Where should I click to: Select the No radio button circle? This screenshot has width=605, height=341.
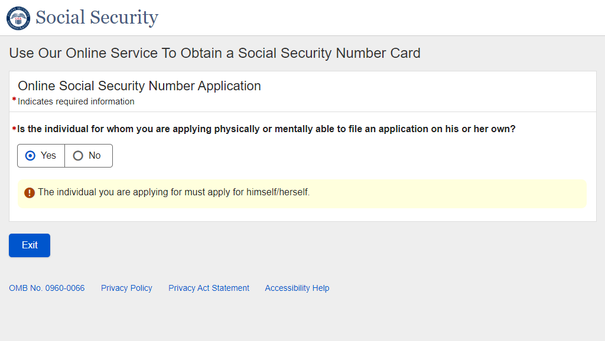tap(78, 156)
